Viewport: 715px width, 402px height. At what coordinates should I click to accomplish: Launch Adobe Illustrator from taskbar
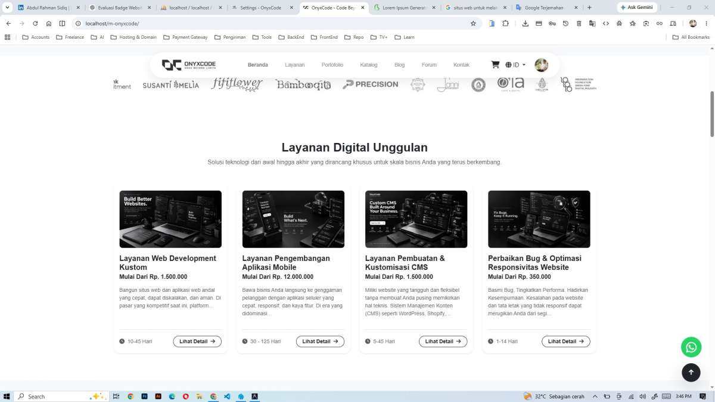(158, 396)
